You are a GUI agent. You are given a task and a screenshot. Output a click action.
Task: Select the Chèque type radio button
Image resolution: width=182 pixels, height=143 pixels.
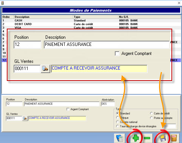tap(117, 118)
